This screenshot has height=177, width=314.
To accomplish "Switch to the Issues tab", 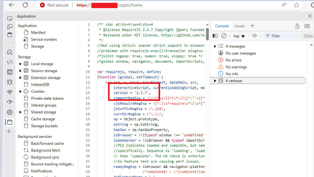I will pyautogui.click(x=240, y=26).
